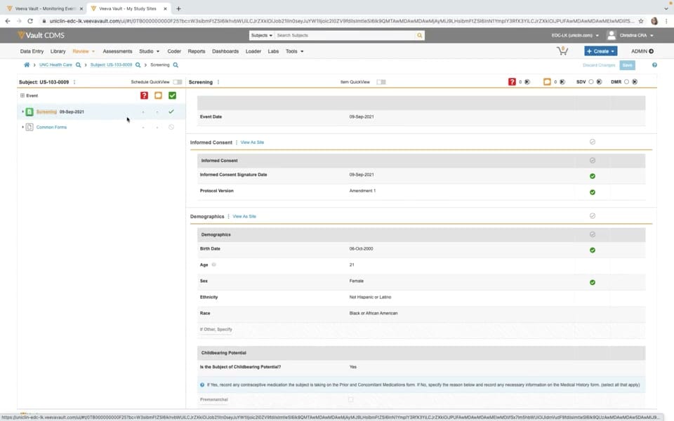Image resolution: width=674 pixels, height=421 pixels.
Task: Open the Review tab
Action: click(x=84, y=51)
